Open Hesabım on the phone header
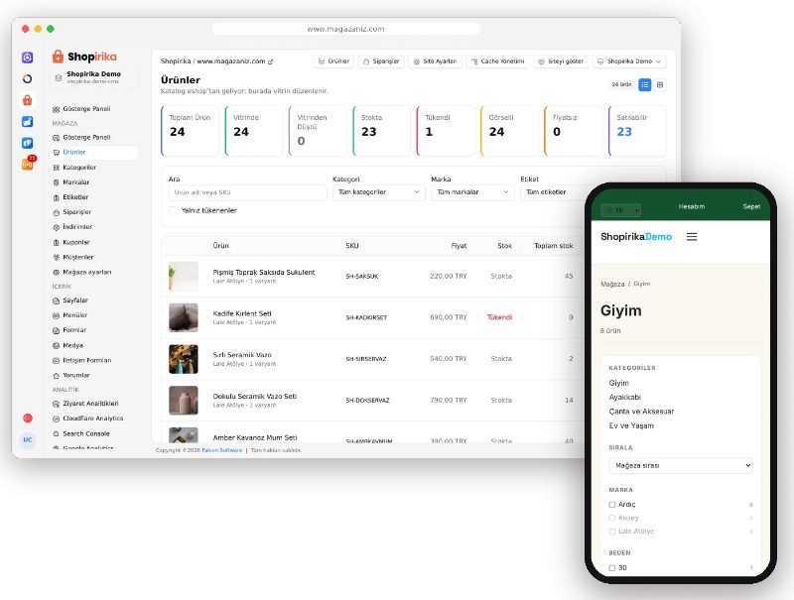Viewport: 794px width, 600px height. click(691, 206)
